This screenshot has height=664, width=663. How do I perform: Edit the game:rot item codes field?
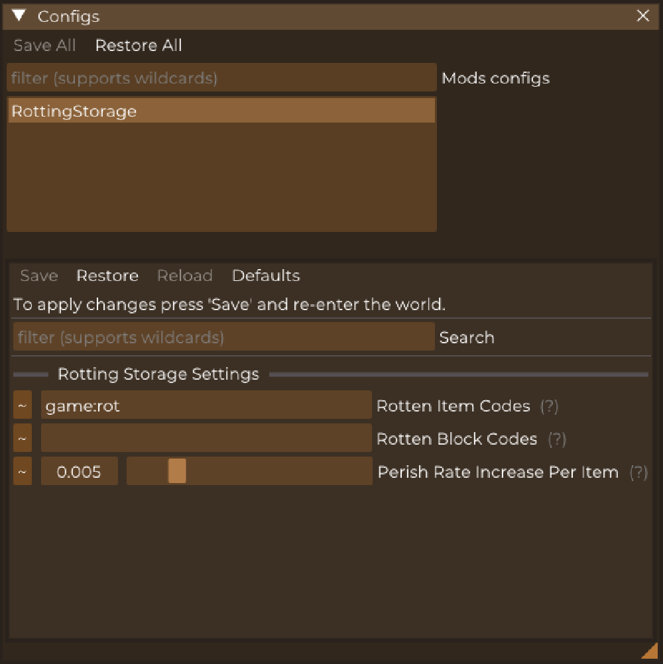tap(206, 406)
